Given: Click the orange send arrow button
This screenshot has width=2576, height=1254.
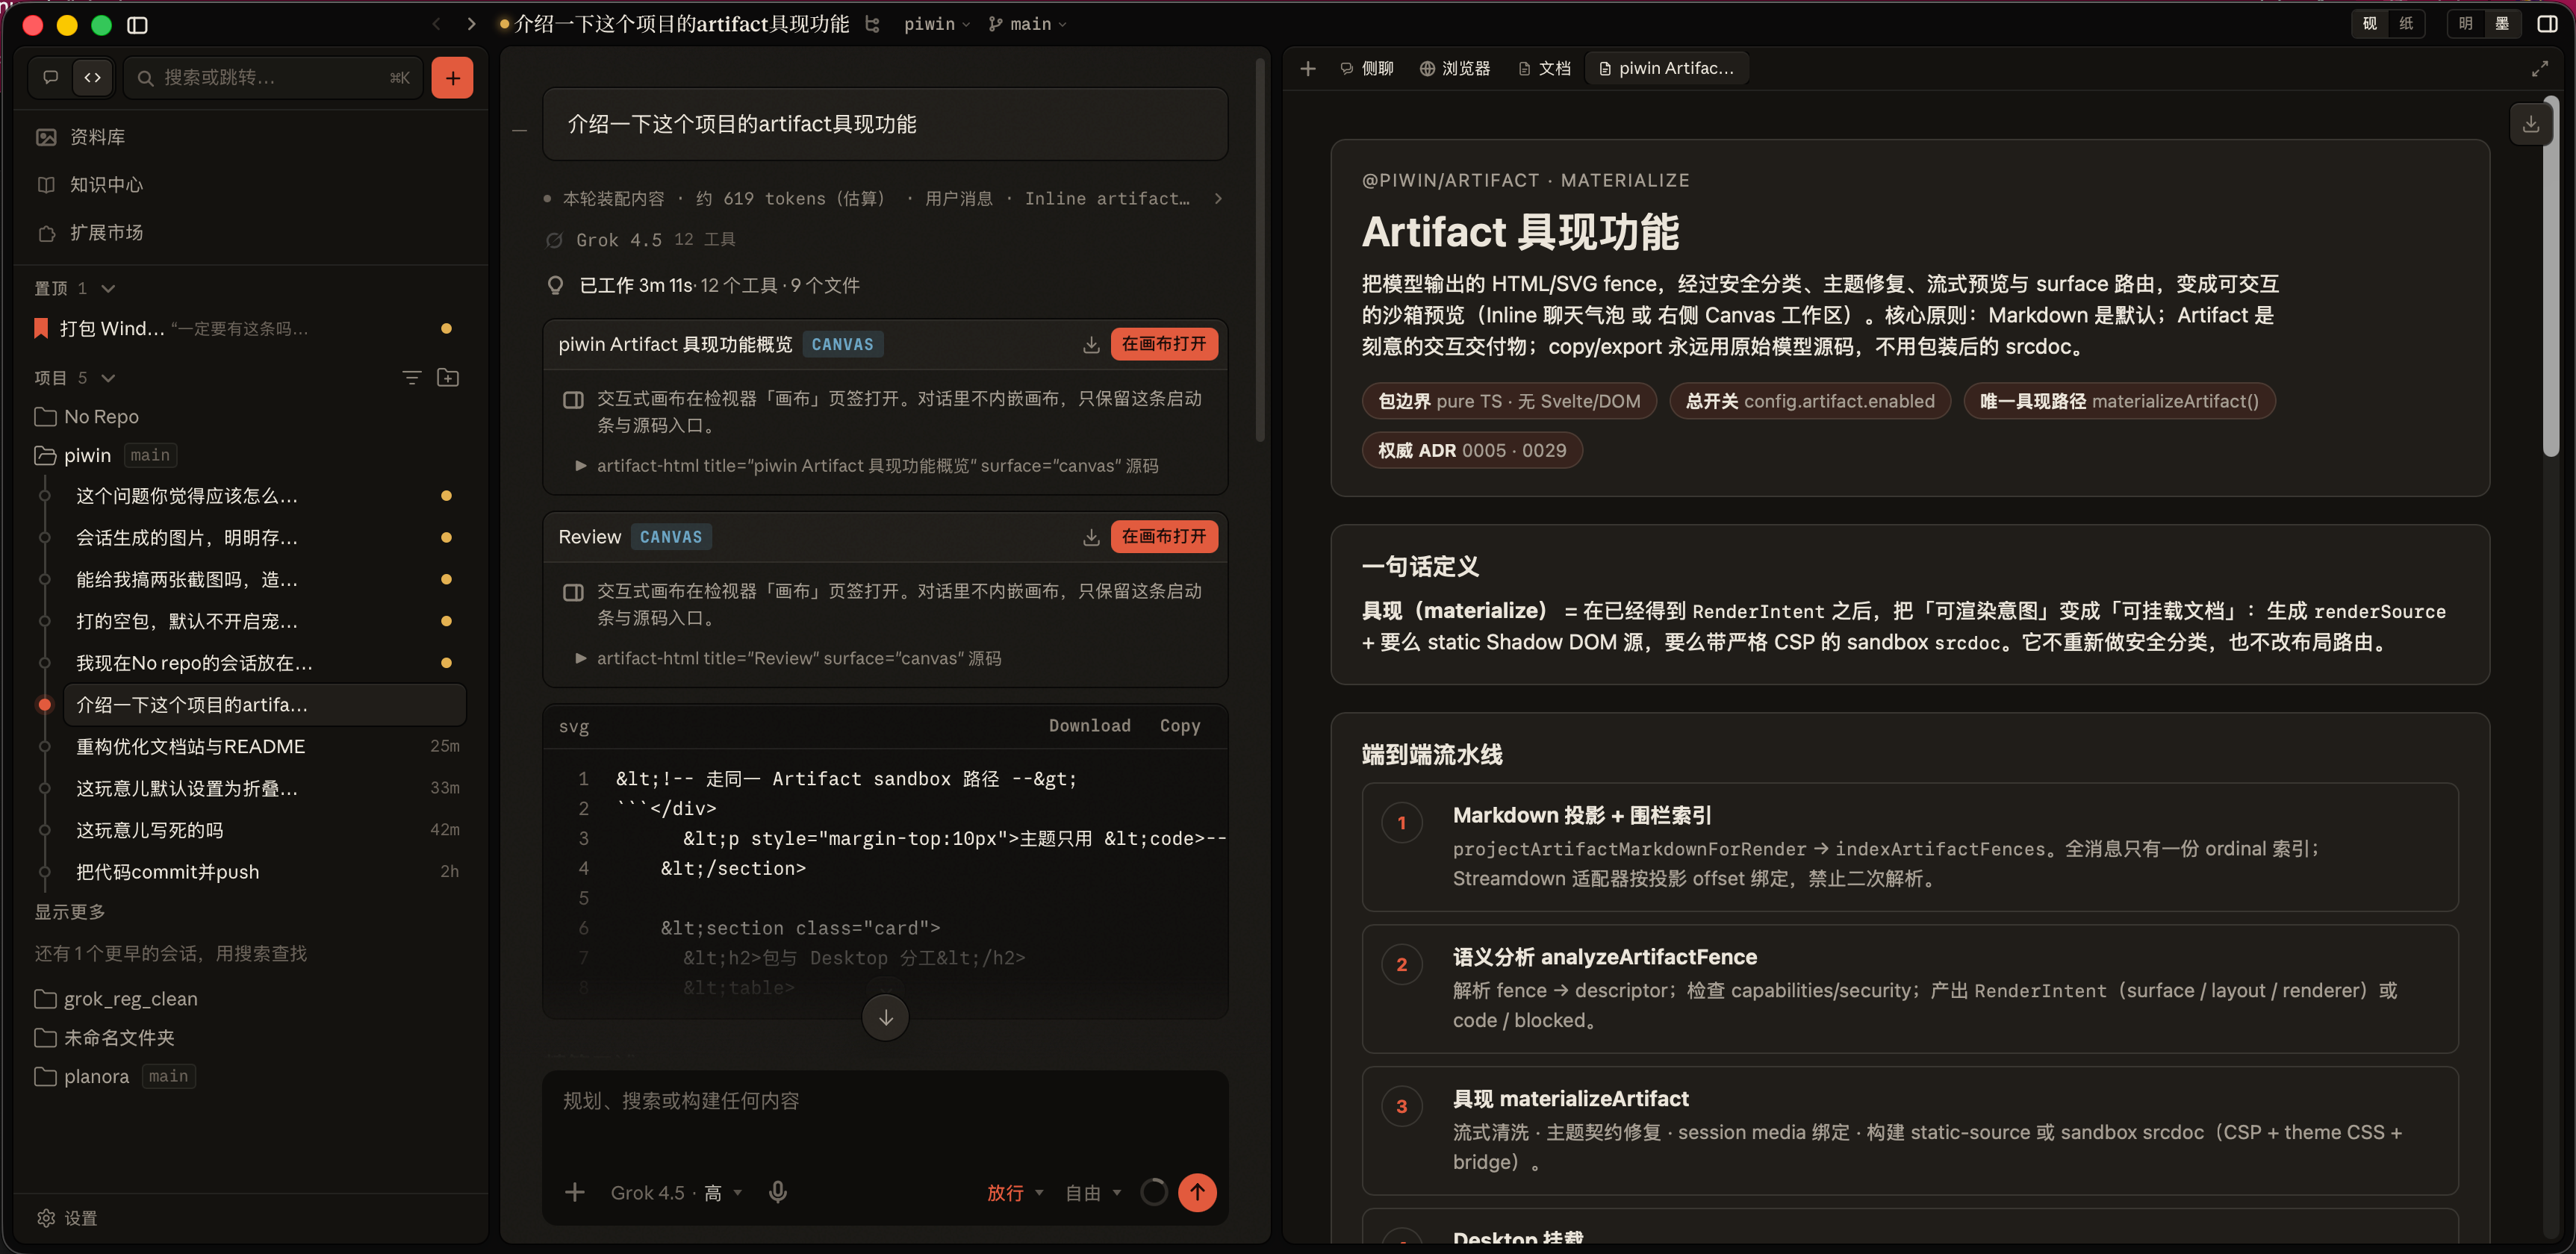Looking at the screenshot, I should pos(1197,1192).
